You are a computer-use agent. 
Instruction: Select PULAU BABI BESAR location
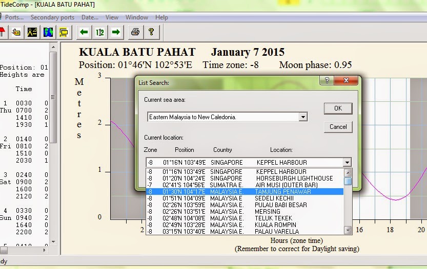[245, 205]
